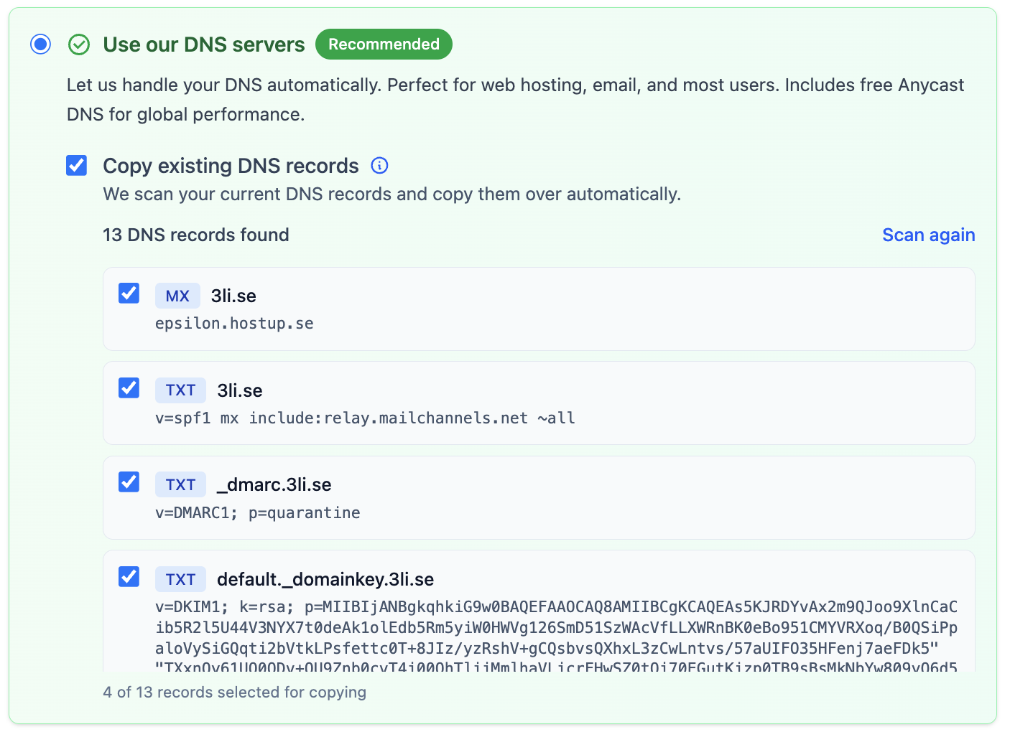Viewport: 1010px width, 732px height.
Task: Click the TXT badge on the _dmarc.3li.se row
Action: [180, 484]
